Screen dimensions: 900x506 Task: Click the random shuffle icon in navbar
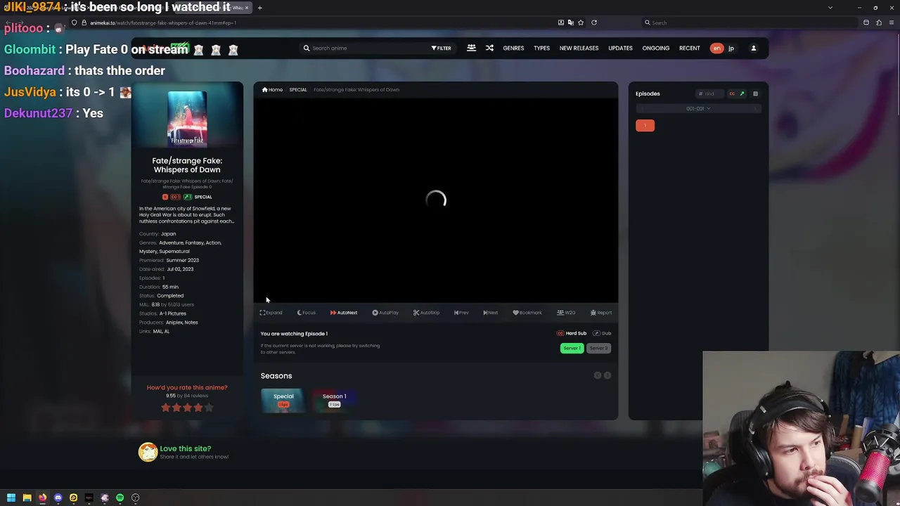pyautogui.click(x=489, y=48)
